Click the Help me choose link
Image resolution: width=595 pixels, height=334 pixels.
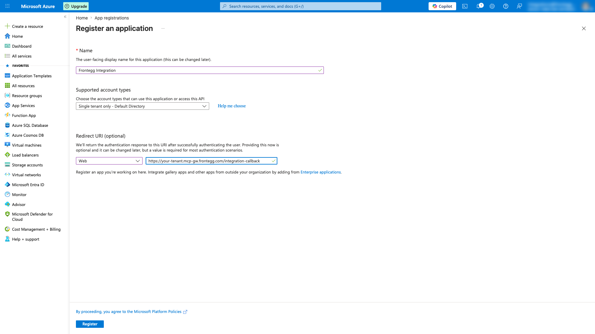tap(232, 106)
